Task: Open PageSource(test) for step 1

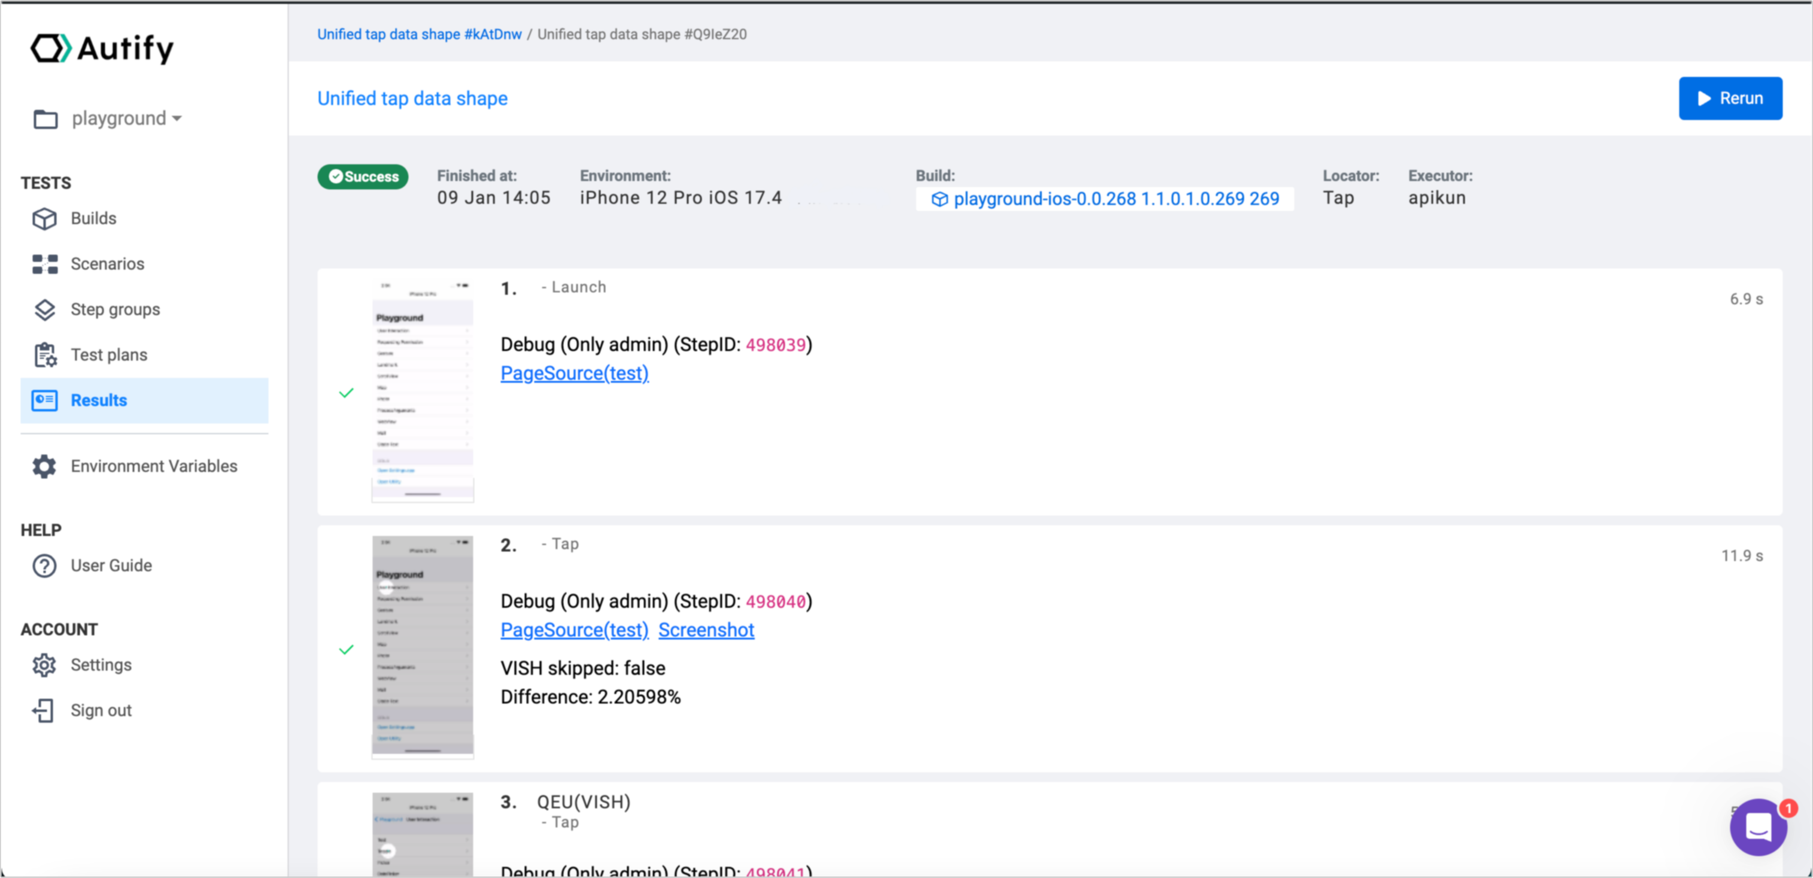Action: coord(574,373)
